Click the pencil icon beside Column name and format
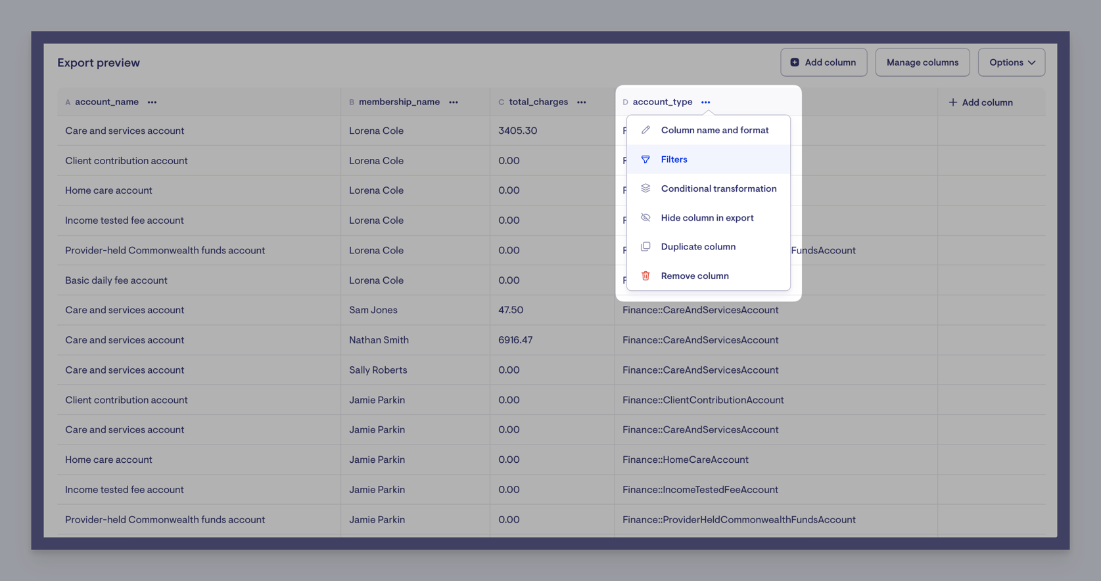 click(645, 130)
